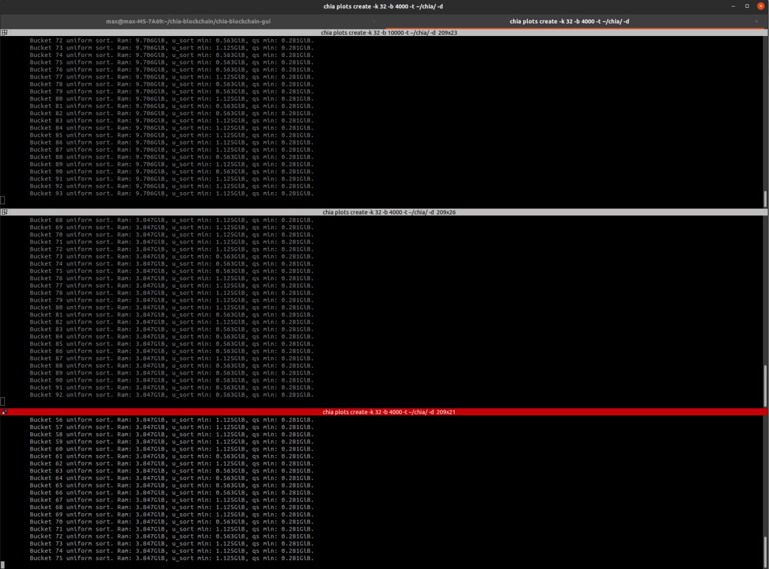Image resolution: width=769 pixels, height=569 pixels.
Task: Click the 209x23 pane titlebar with -b 10000
Action: [x=389, y=32]
